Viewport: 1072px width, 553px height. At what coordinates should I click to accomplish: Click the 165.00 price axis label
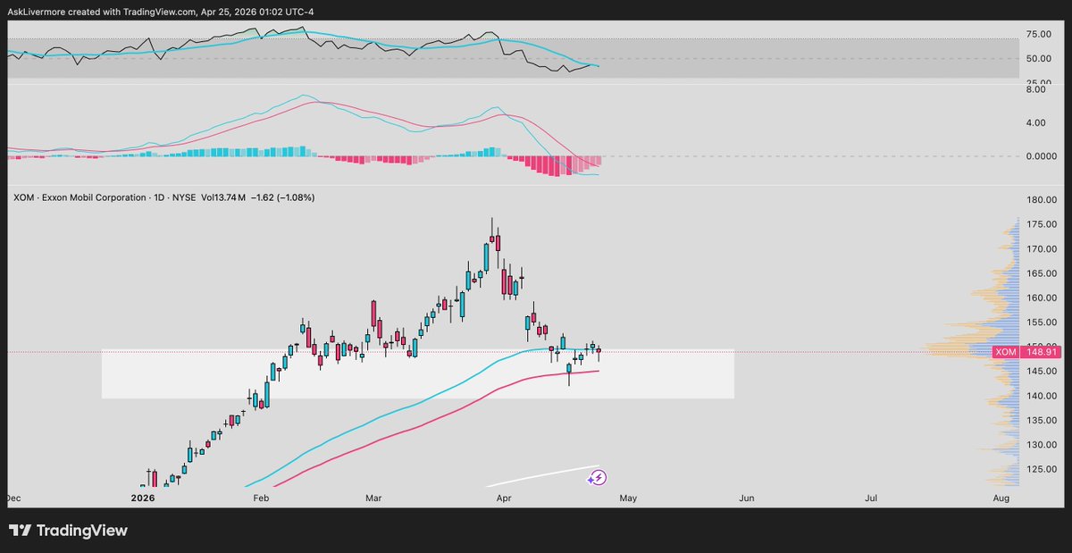pyautogui.click(x=1042, y=273)
